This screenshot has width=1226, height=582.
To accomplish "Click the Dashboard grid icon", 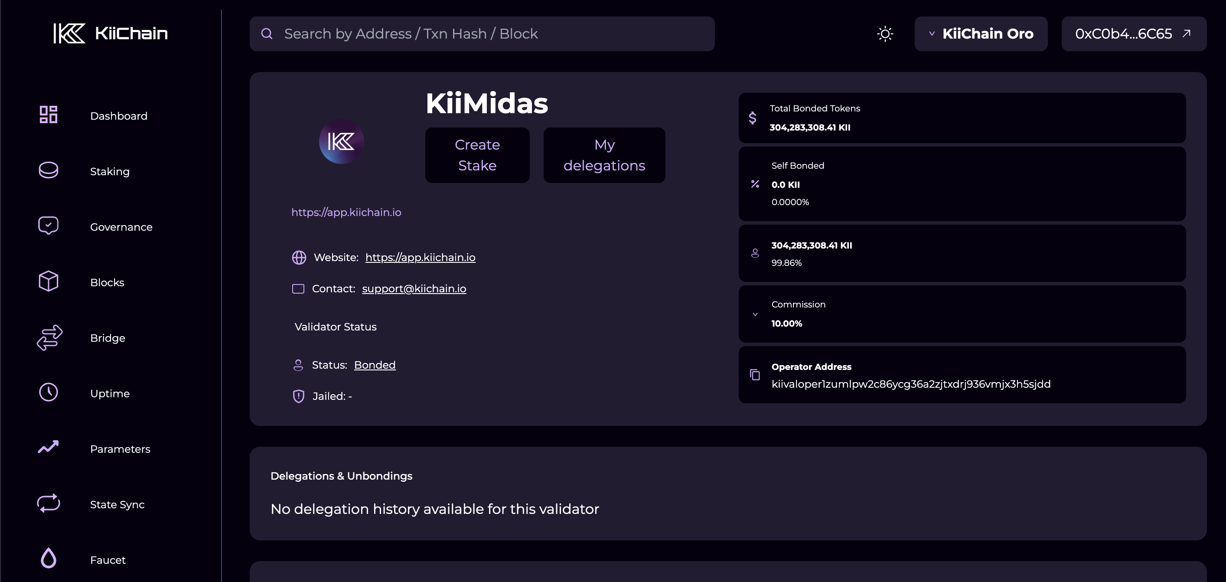I will (48, 115).
